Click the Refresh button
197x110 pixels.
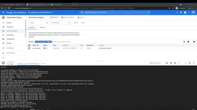54,17
